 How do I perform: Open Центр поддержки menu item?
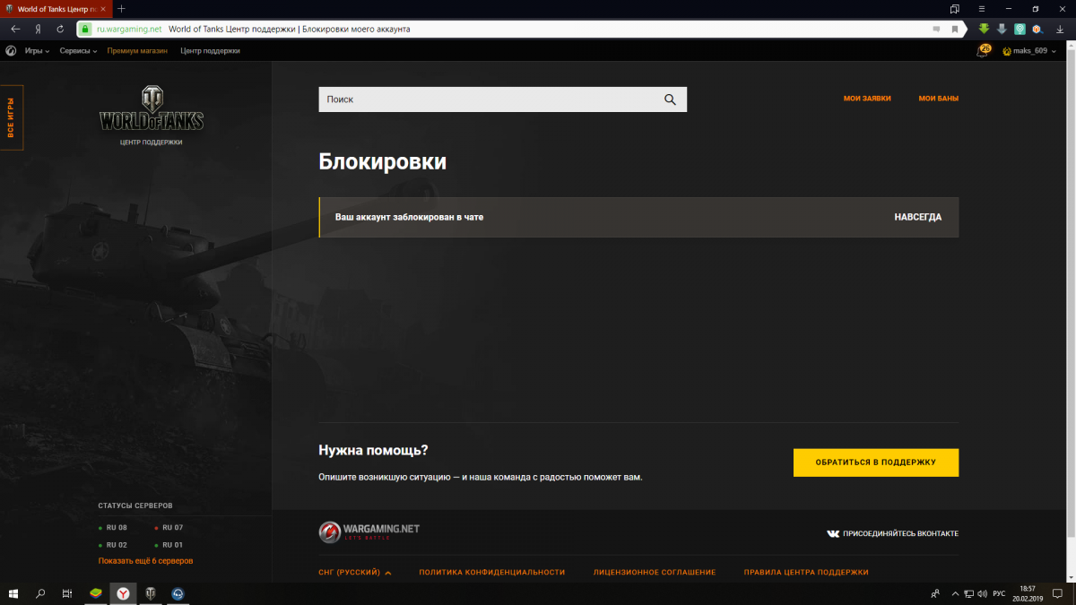(210, 51)
